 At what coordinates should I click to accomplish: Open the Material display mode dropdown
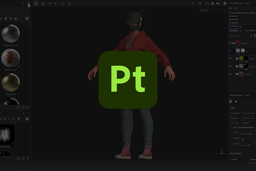212,10
